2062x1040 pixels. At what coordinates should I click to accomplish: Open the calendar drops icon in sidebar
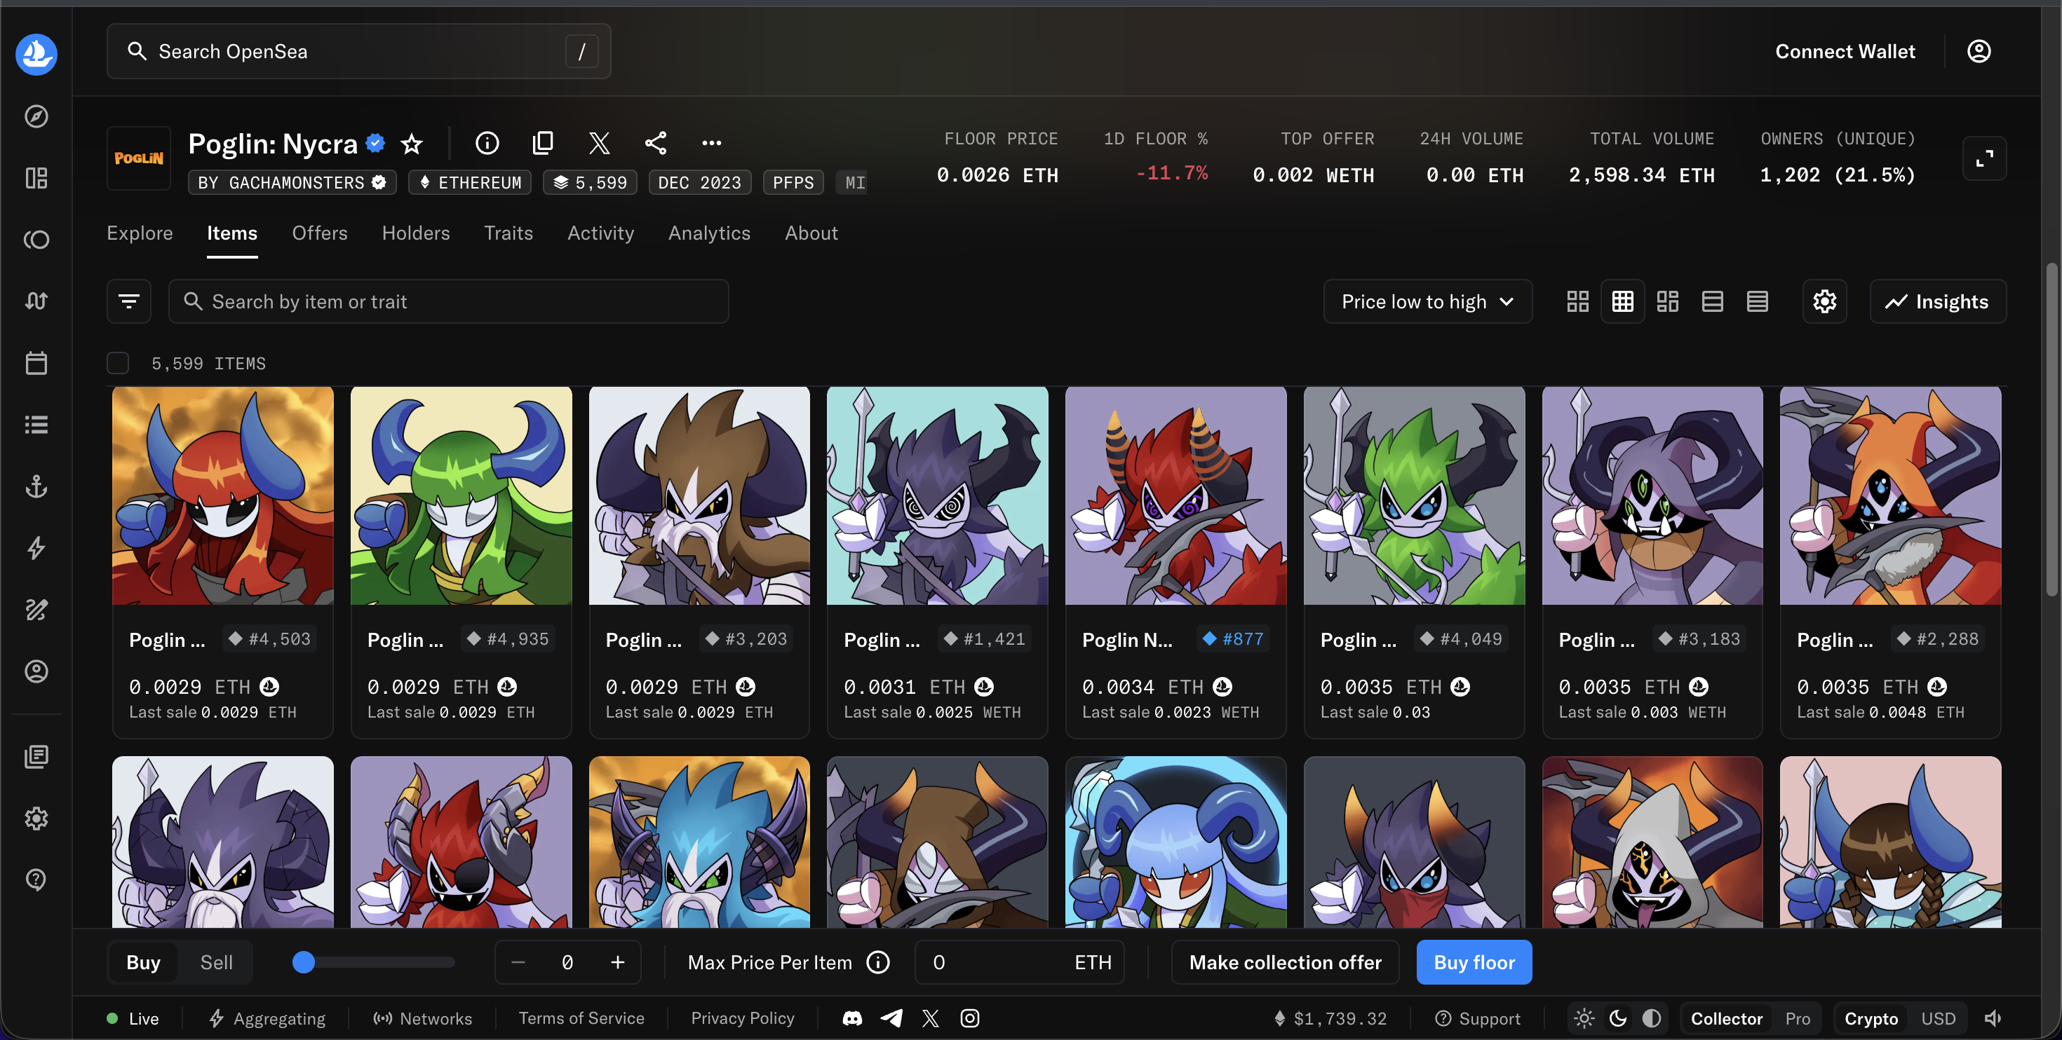pyautogui.click(x=36, y=363)
